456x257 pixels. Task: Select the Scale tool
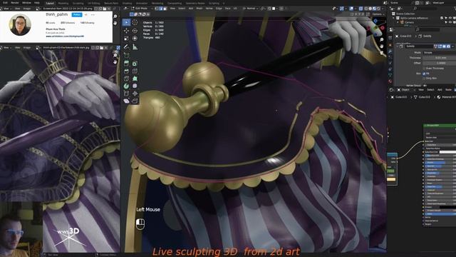pyautogui.click(x=126, y=38)
